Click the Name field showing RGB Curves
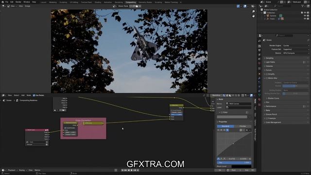 coord(239,104)
